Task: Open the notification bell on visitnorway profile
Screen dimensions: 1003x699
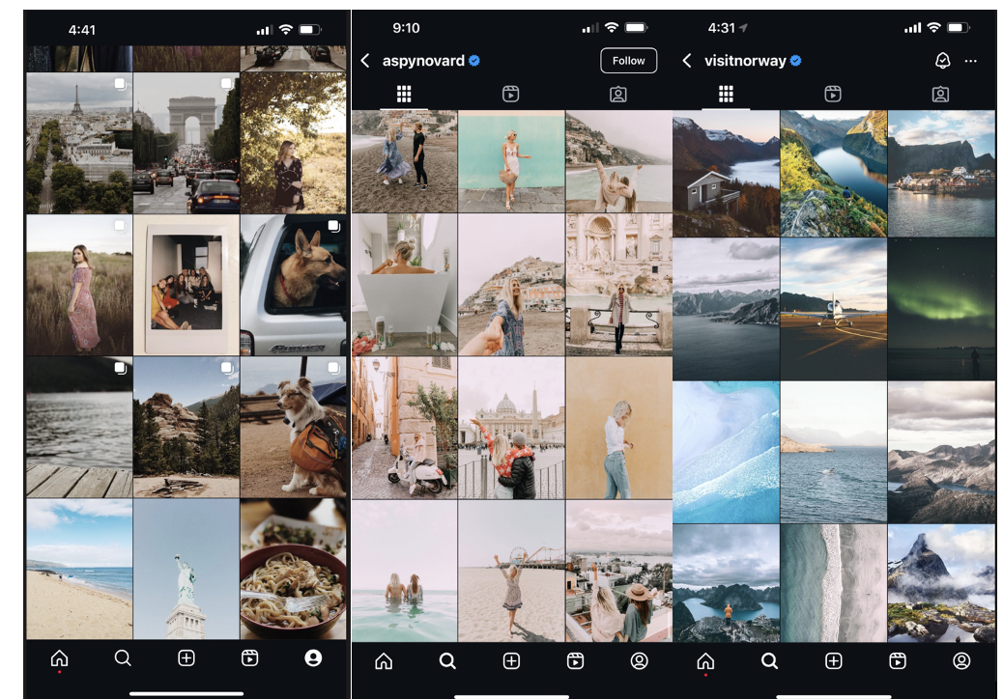Action: pyautogui.click(x=942, y=61)
